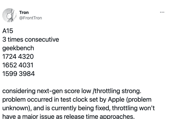Select the word "geekbench" in the tweet
Viewport: 170px width, 119px height.
click(x=18, y=48)
